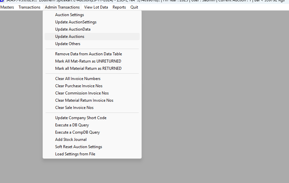Select Add Stock Journal
The height and width of the screenshot is (183, 289).
92,140
